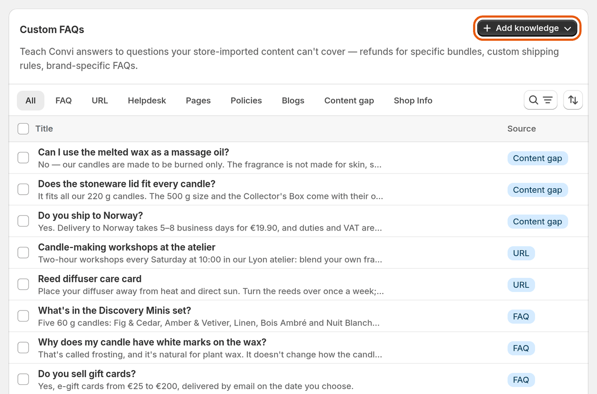Image resolution: width=597 pixels, height=394 pixels.
Task: Tick the checkbox for shipping to Norway
Action: tap(23, 221)
